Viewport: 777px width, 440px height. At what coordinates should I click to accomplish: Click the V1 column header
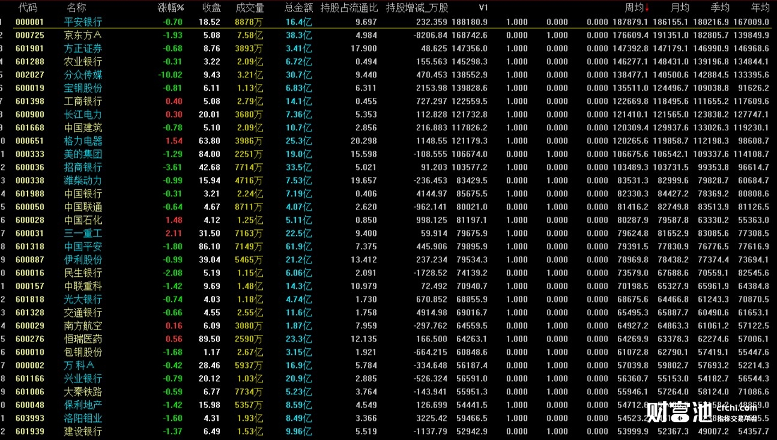pyautogui.click(x=483, y=8)
